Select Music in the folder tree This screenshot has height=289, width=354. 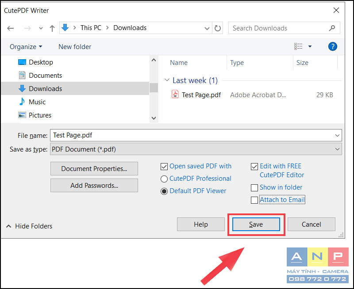click(x=37, y=102)
